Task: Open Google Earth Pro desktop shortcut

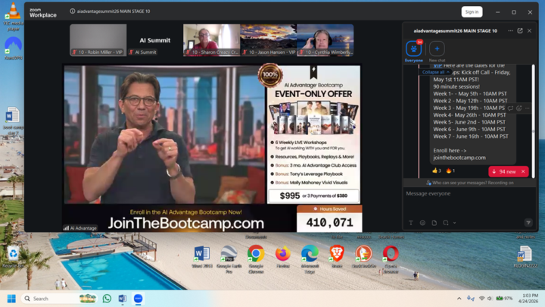Action: pos(229,259)
